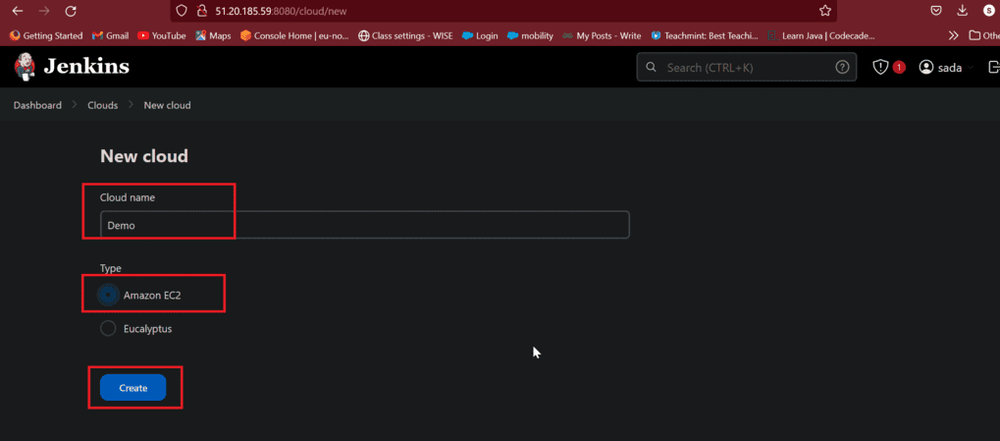Screen dimensions: 1000x441
Task: Open the YouTube bookmark
Action: click(x=162, y=35)
